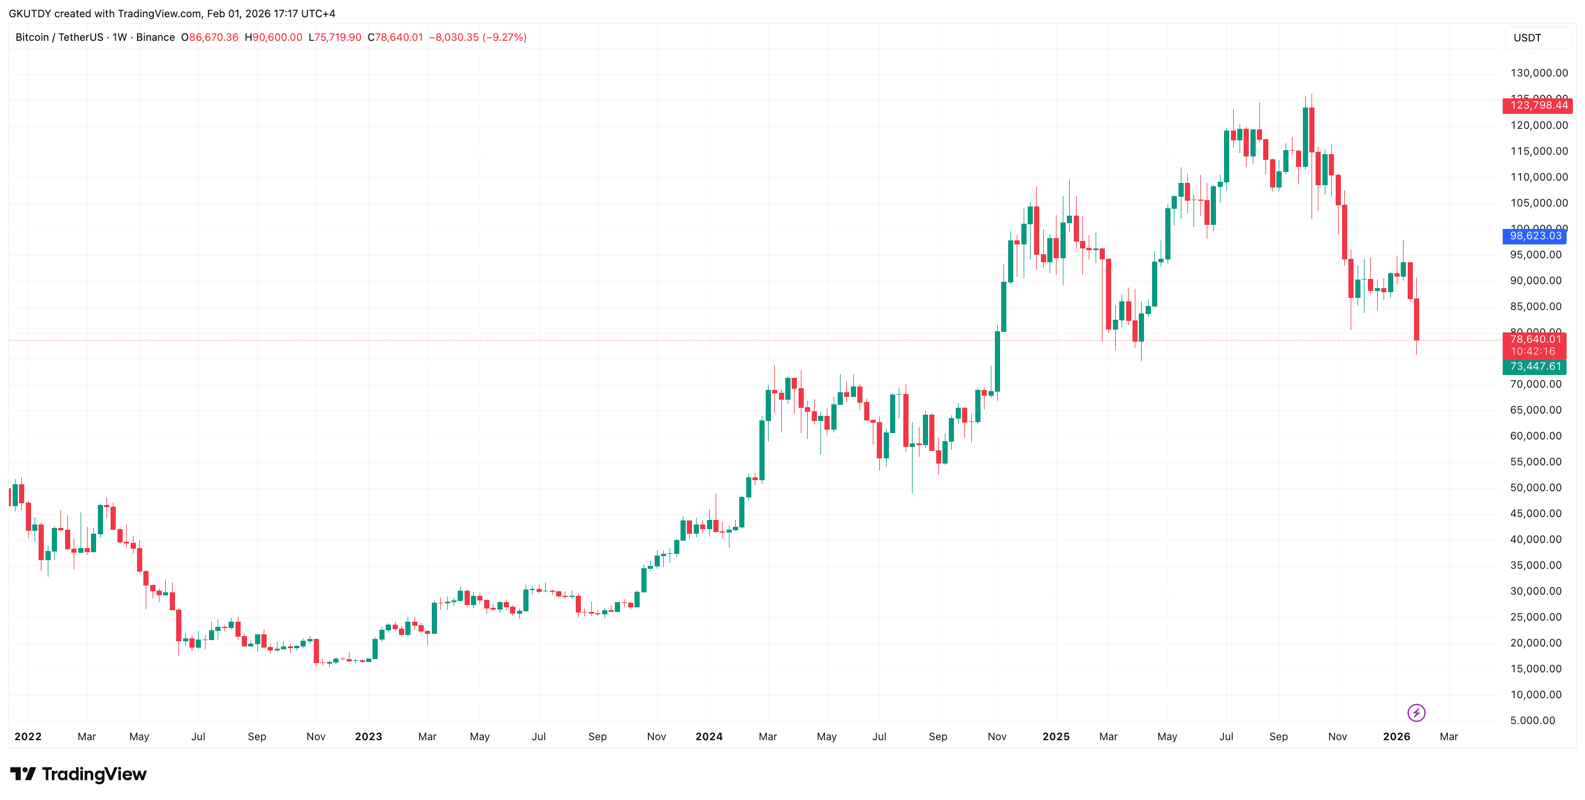
Task: Click the 10:42:16 candle countdown timer
Action: point(1532,351)
